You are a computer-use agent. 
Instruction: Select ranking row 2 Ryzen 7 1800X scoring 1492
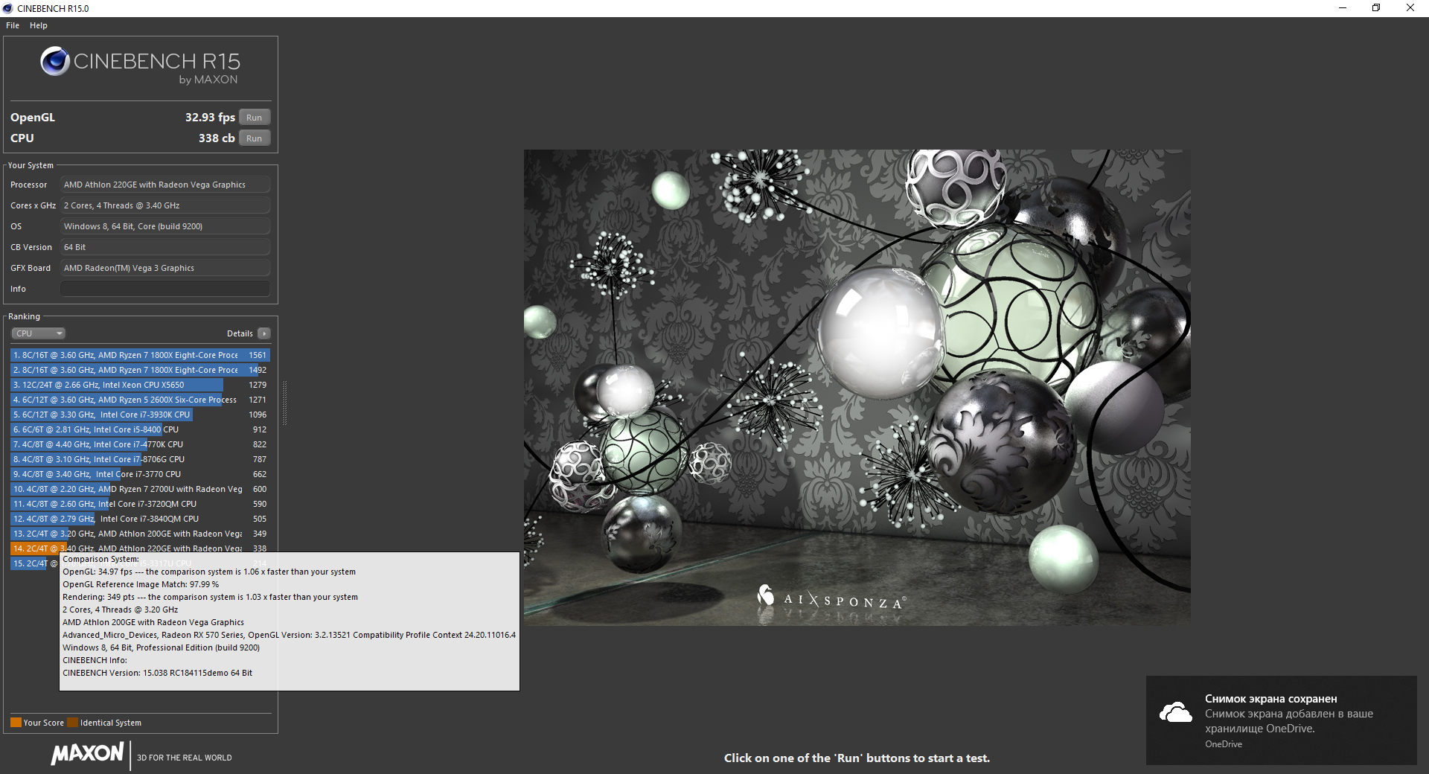point(140,370)
